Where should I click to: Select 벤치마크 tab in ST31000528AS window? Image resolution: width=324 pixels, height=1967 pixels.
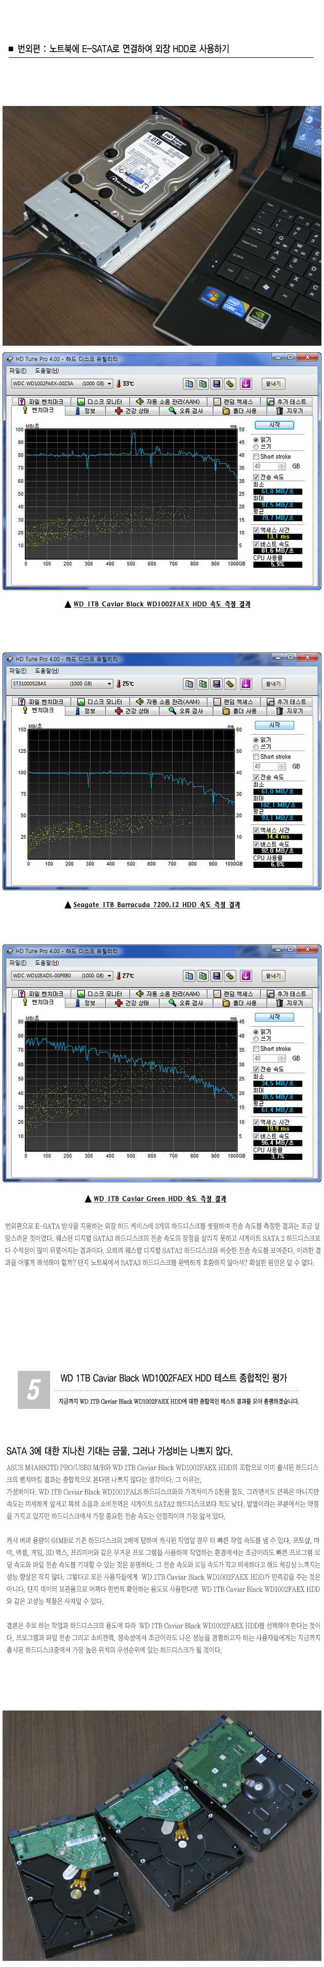pyautogui.click(x=38, y=711)
